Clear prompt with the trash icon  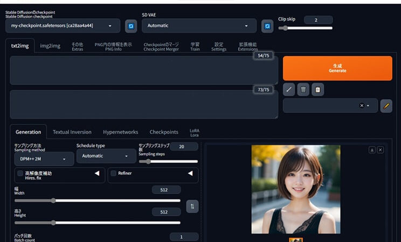click(303, 90)
